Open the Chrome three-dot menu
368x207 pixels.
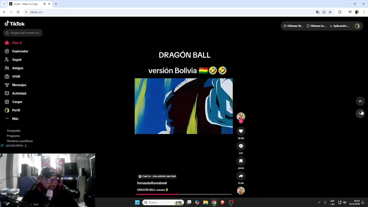coord(364,12)
